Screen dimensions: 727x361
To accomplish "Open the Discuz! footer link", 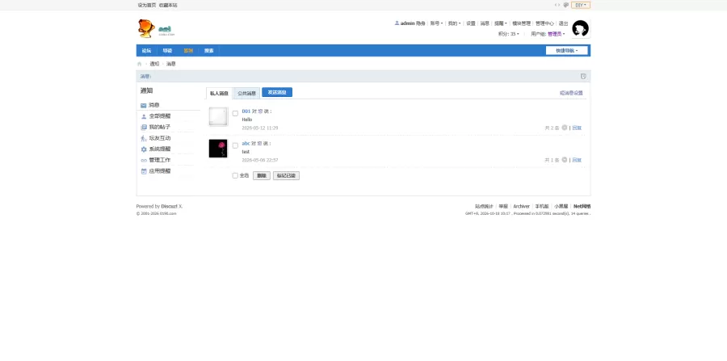I will point(170,206).
